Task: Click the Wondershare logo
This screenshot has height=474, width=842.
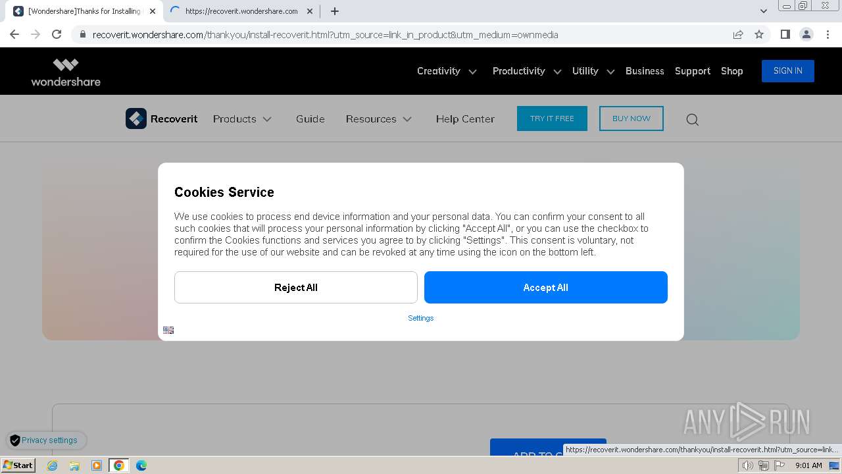Action: [x=66, y=72]
